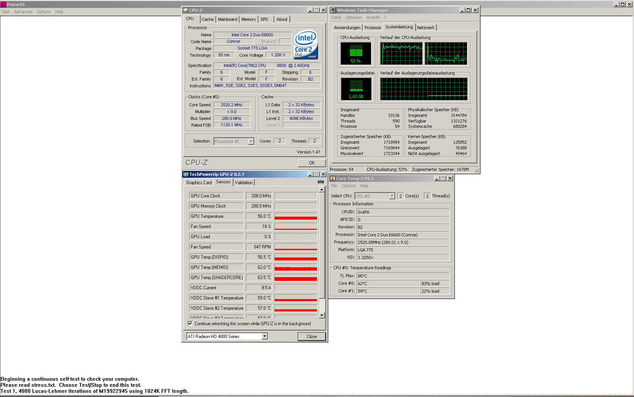Select Systemleistung tab in Task-Manager
This screenshot has width=634, height=397.
point(399,27)
